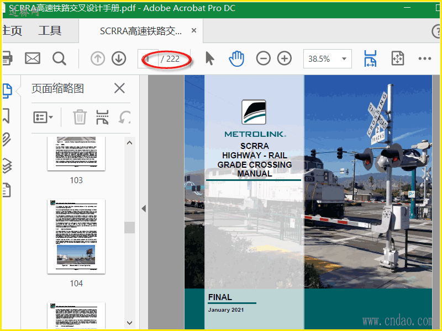Open Layers side panel icon

[x=7, y=165]
